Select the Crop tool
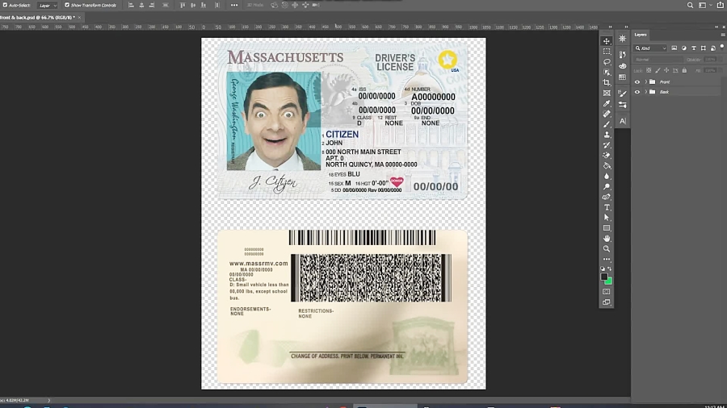 click(607, 83)
